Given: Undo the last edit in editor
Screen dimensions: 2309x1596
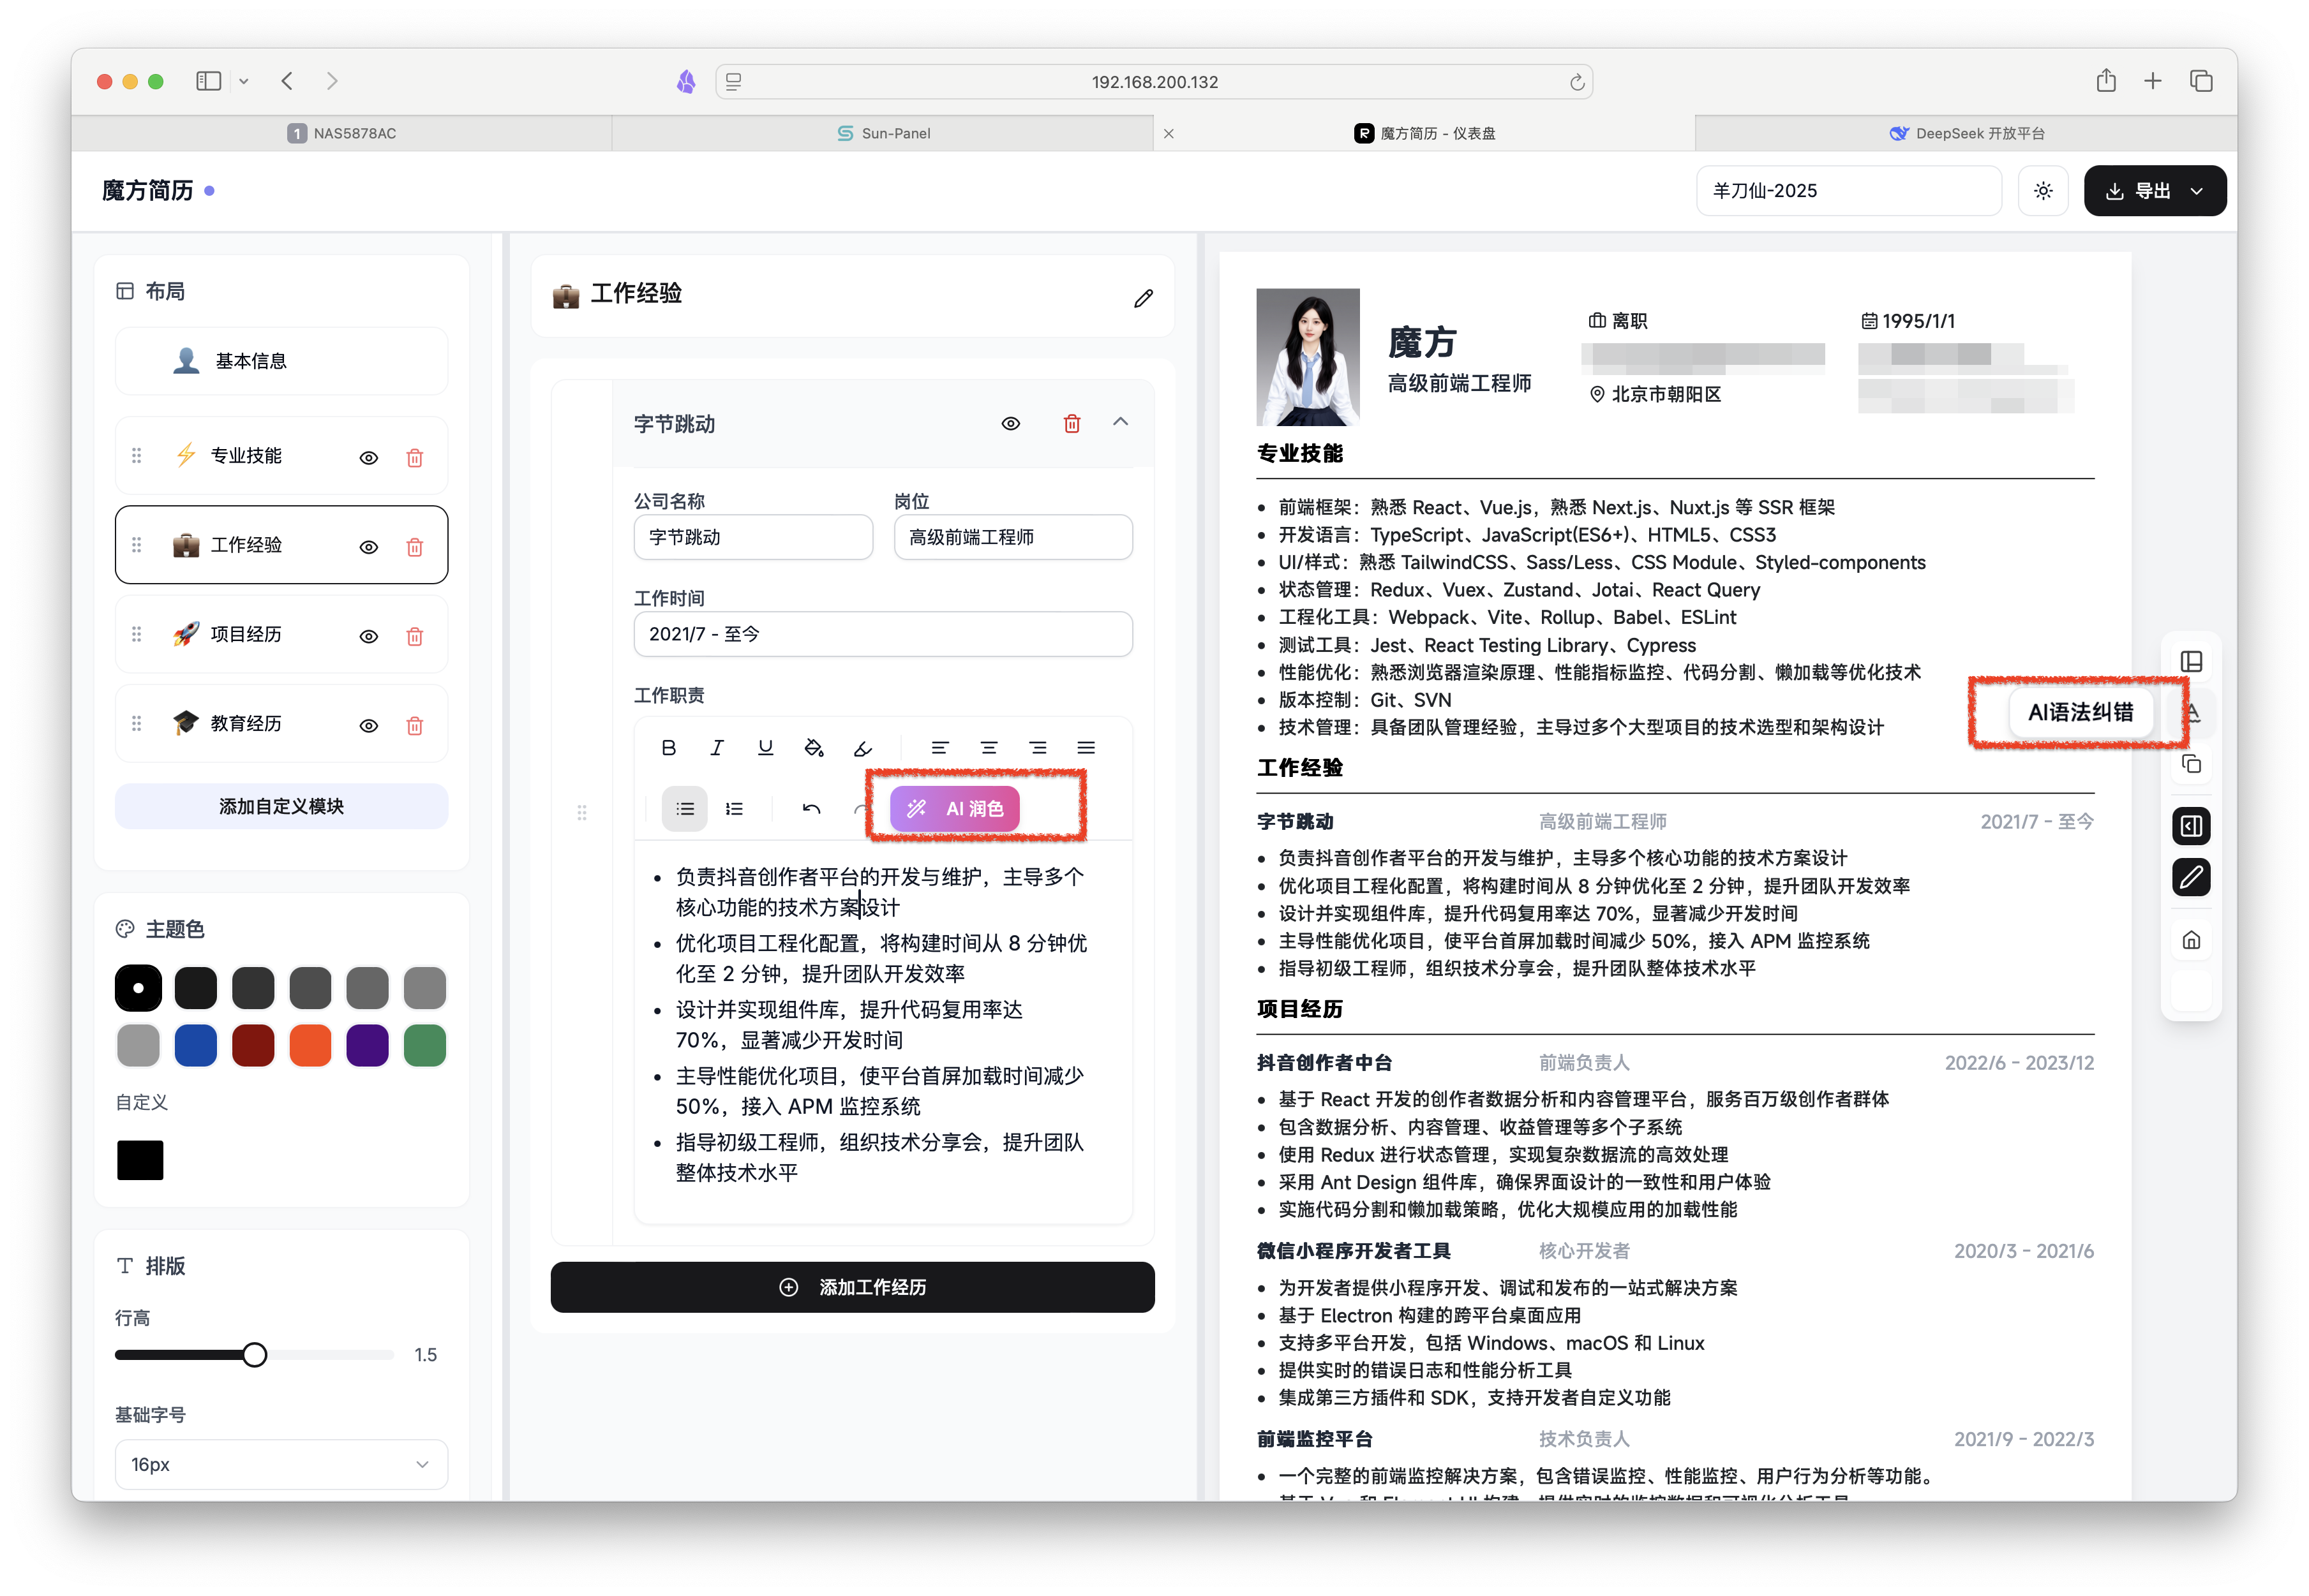Looking at the screenshot, I should point(811,809).
